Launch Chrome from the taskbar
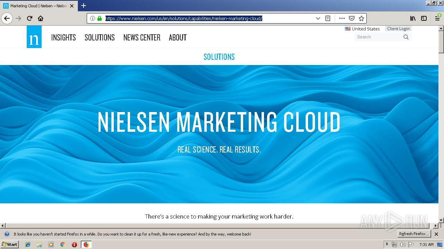This screenshot has height=249, width=444. [62, 245]
